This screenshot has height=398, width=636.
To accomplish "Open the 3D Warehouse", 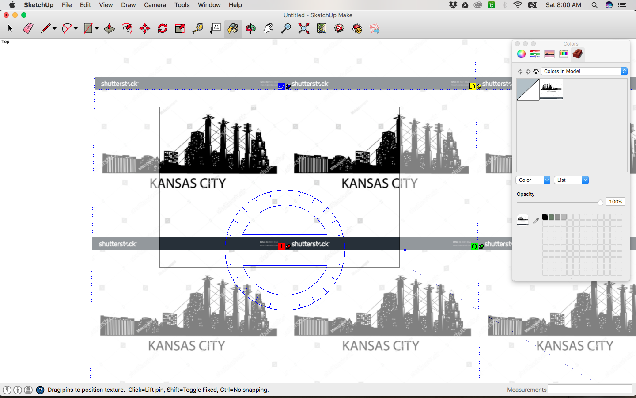I will click(339, 29).
